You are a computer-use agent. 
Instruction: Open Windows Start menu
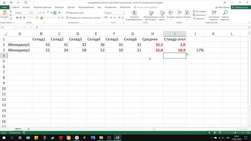pyautogui.click(x=4, y=137)
